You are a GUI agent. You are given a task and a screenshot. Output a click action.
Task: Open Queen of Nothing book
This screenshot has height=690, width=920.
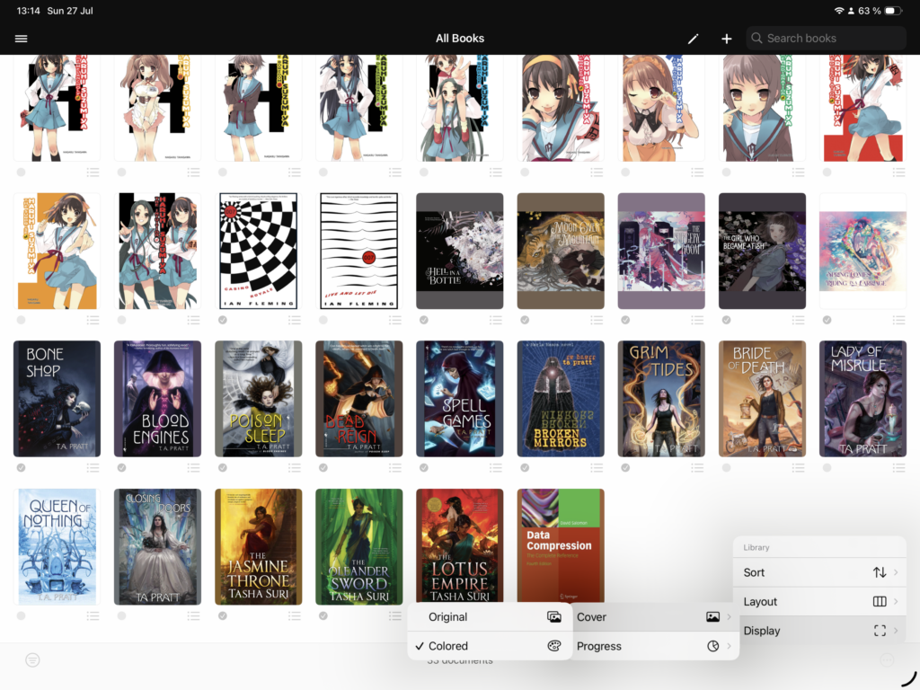click(57, 546)
